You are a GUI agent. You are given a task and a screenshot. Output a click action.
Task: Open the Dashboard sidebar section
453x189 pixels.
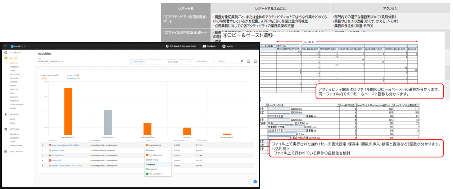(x=15, y=52)
